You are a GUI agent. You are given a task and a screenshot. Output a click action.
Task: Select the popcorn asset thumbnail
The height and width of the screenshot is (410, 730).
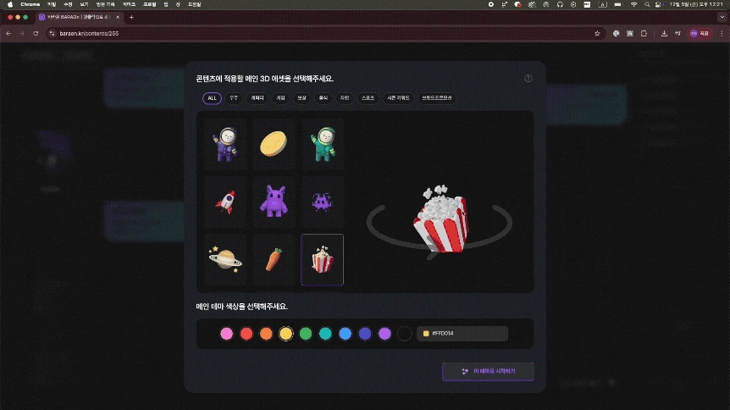pyautogui.click(x=322, y=259)
